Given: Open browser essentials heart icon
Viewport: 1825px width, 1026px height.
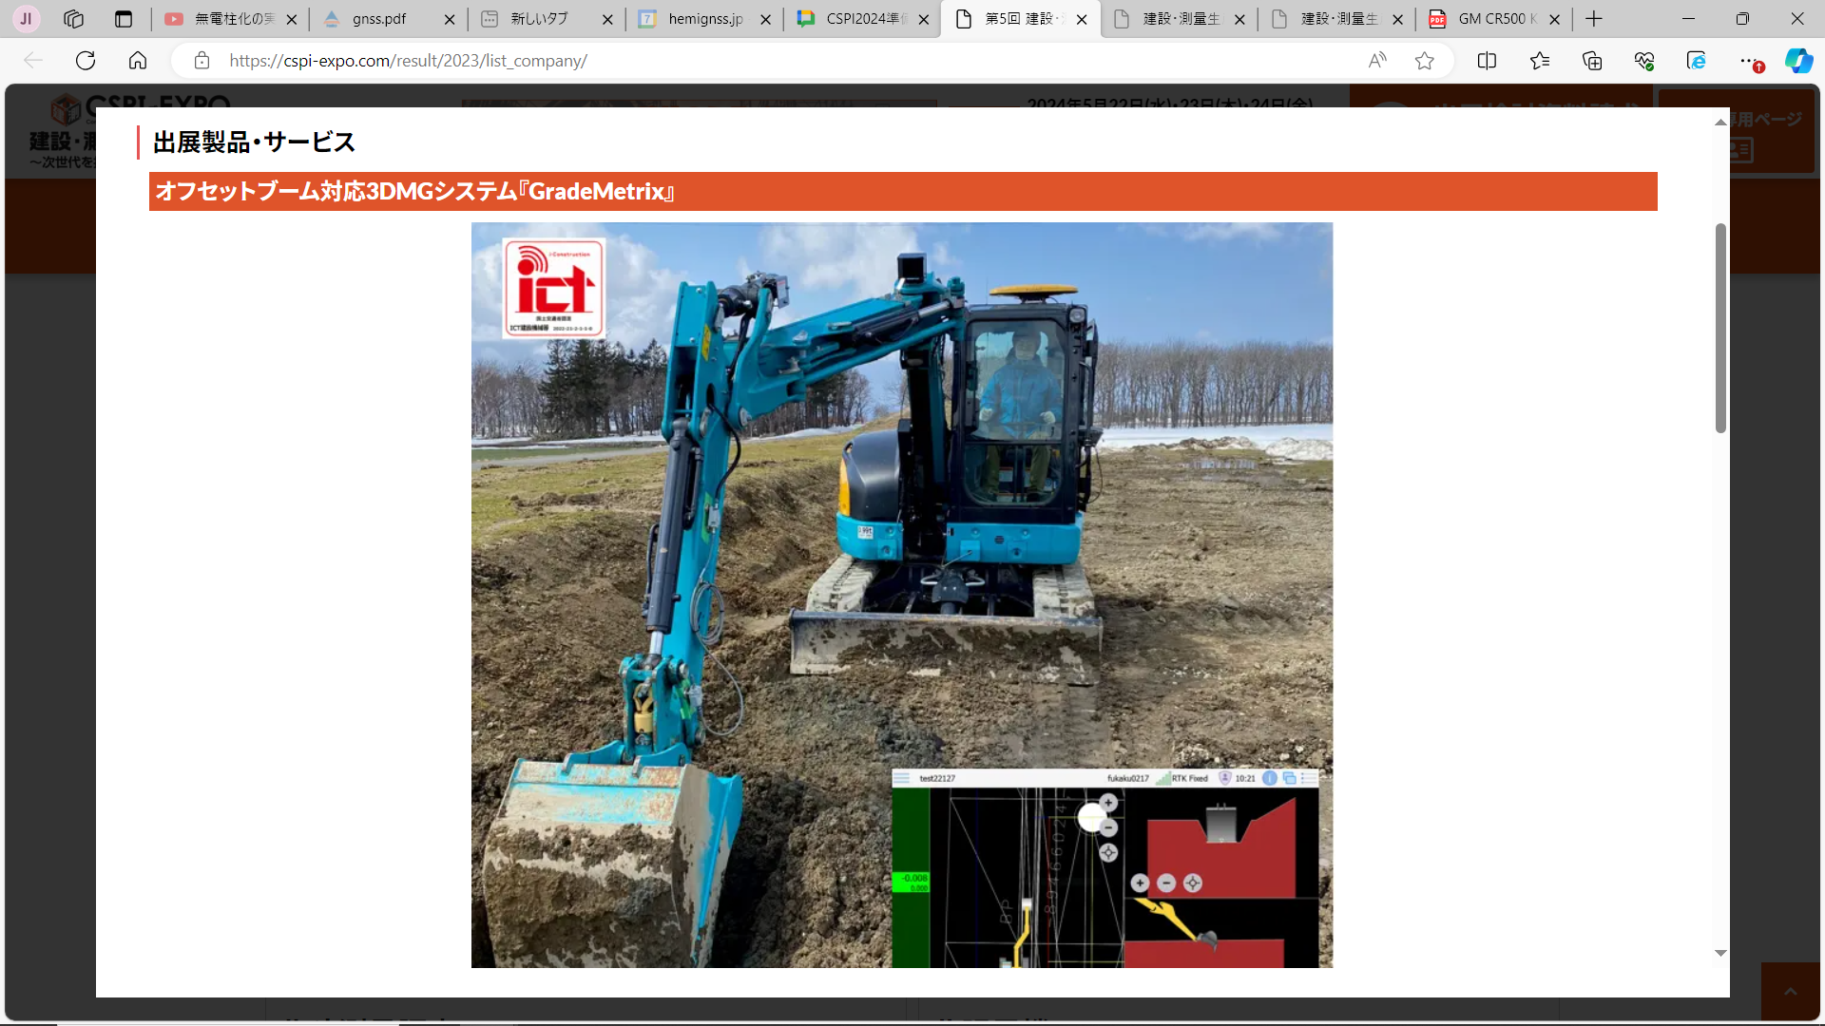Looking at the screenshot, I should click(x=1644, y=61).
